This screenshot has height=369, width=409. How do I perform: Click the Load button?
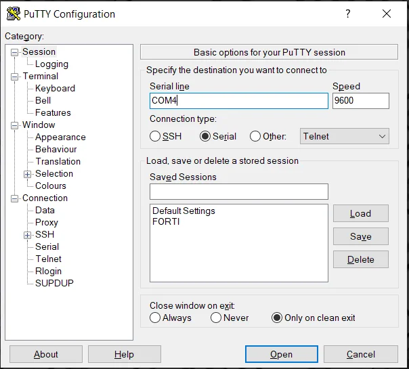[x=361, y=213]
